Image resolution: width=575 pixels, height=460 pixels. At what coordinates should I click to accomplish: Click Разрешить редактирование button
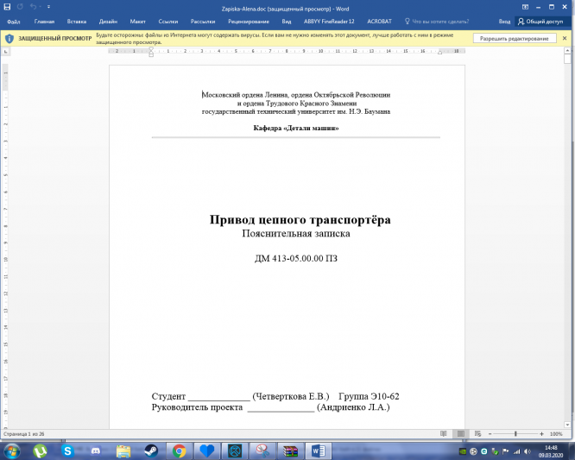pos(515,39)
